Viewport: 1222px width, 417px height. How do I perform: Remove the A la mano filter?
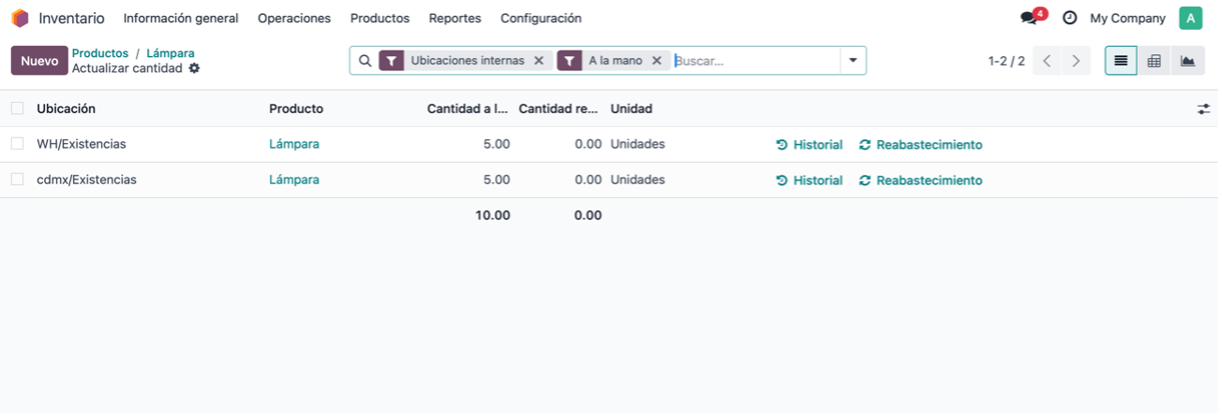(656, 61)
